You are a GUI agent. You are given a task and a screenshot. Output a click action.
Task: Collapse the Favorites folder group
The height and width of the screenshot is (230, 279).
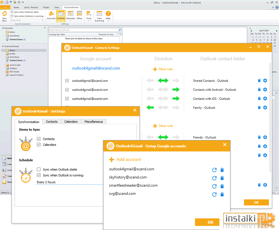(3, 28)
